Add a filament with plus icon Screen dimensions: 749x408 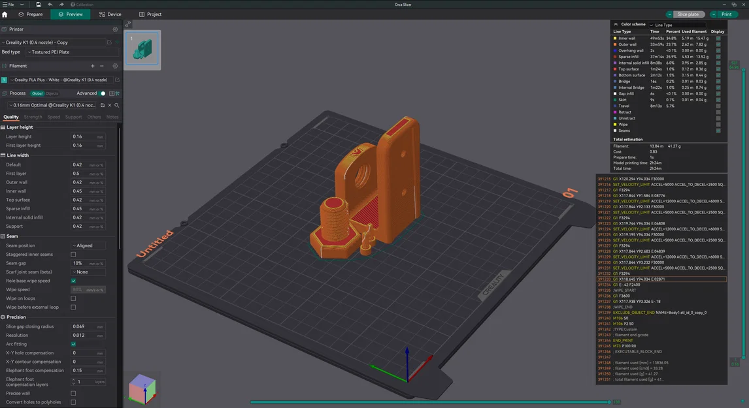click(x=93, y=66)
